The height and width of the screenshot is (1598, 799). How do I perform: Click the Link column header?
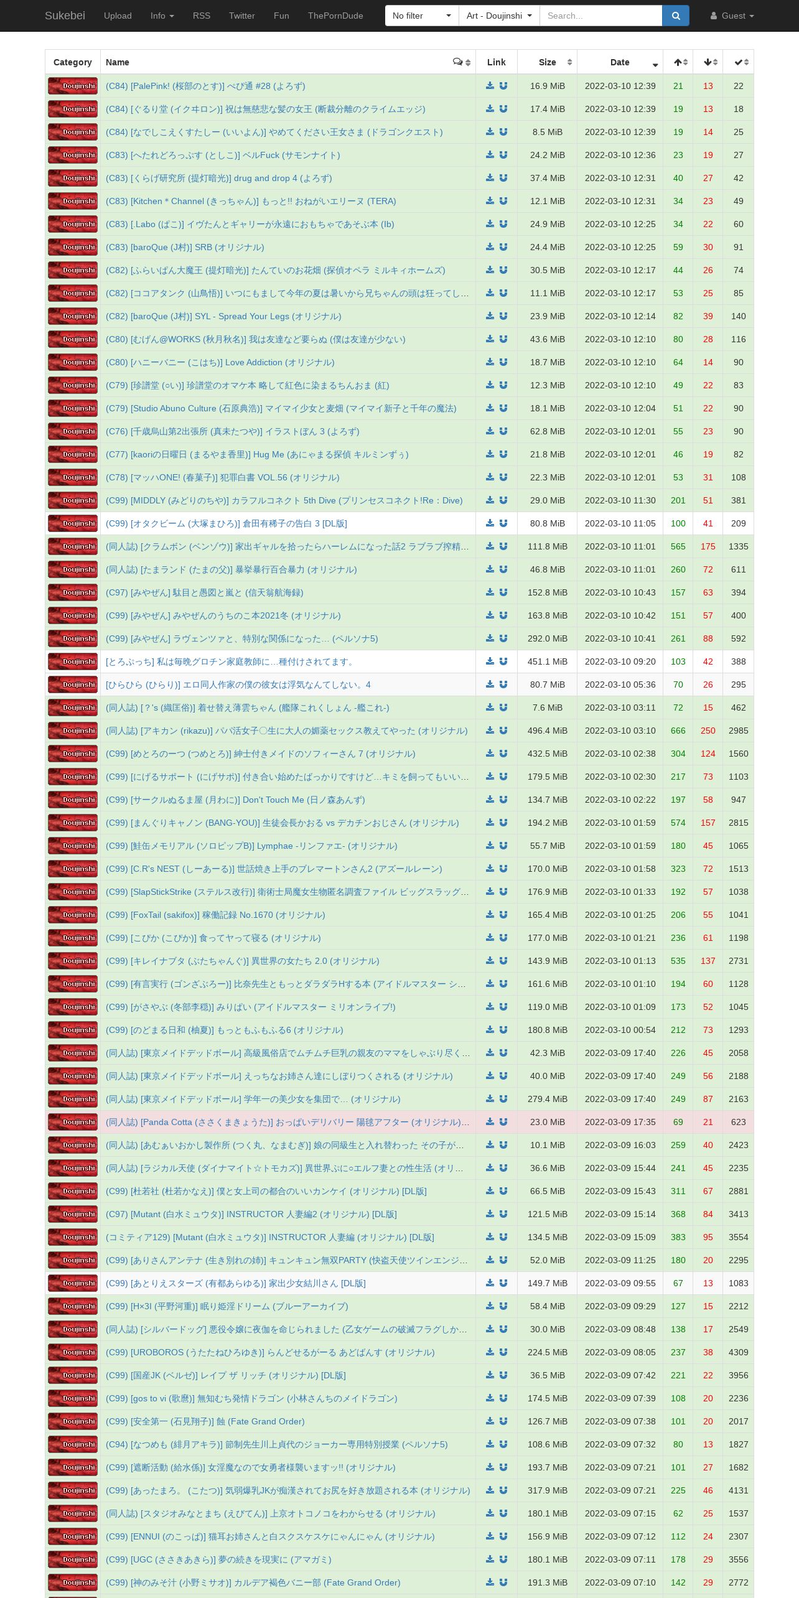pos(497,62)
